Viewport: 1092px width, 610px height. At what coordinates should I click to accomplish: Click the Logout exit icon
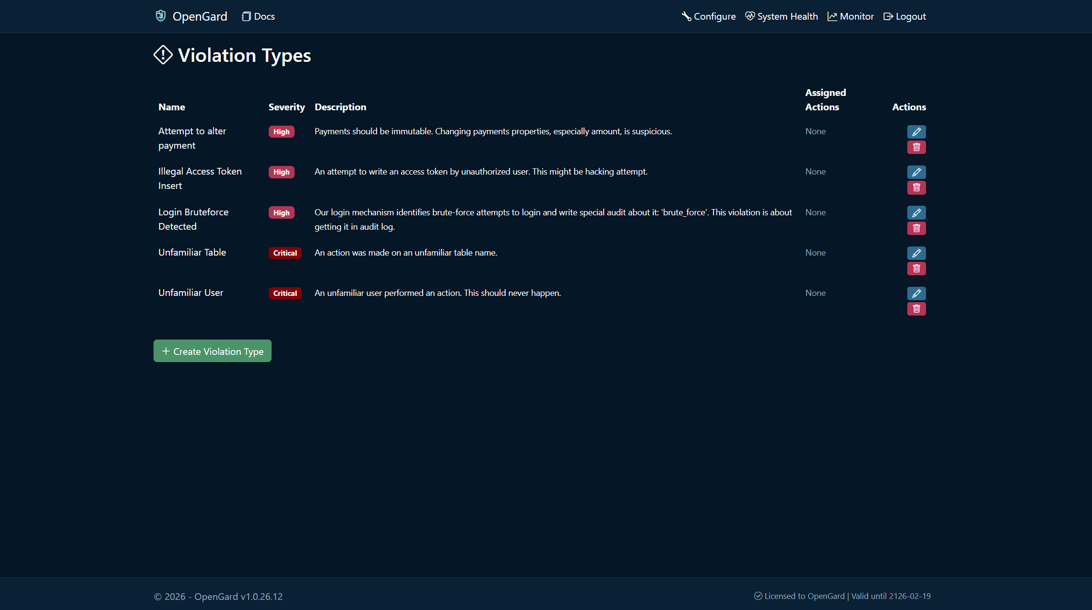[889, 16]
